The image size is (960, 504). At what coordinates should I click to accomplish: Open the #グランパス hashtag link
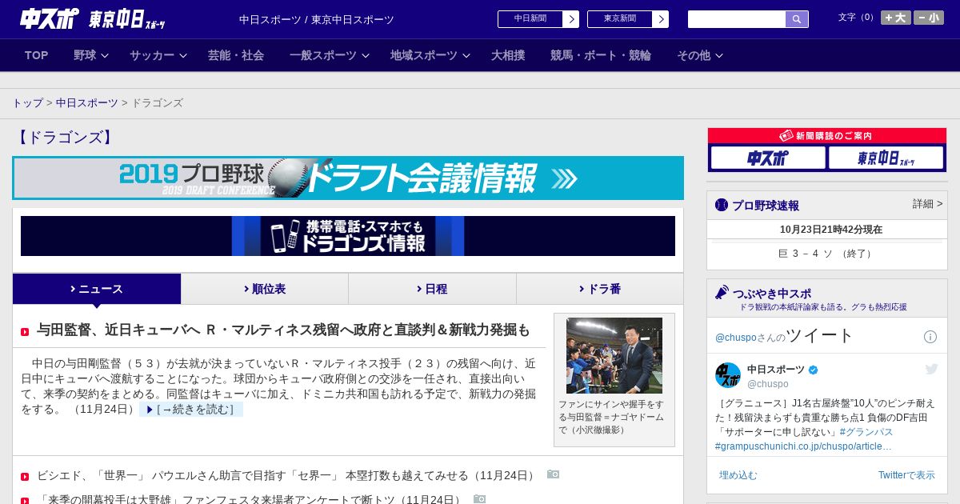(x=866, y=431)
